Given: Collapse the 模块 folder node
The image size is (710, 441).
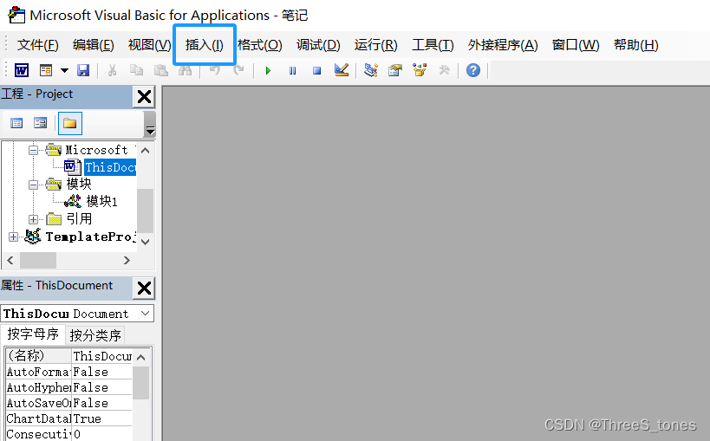Looking at the screenshot, I should pyautogui.click(x=33, y=185).
